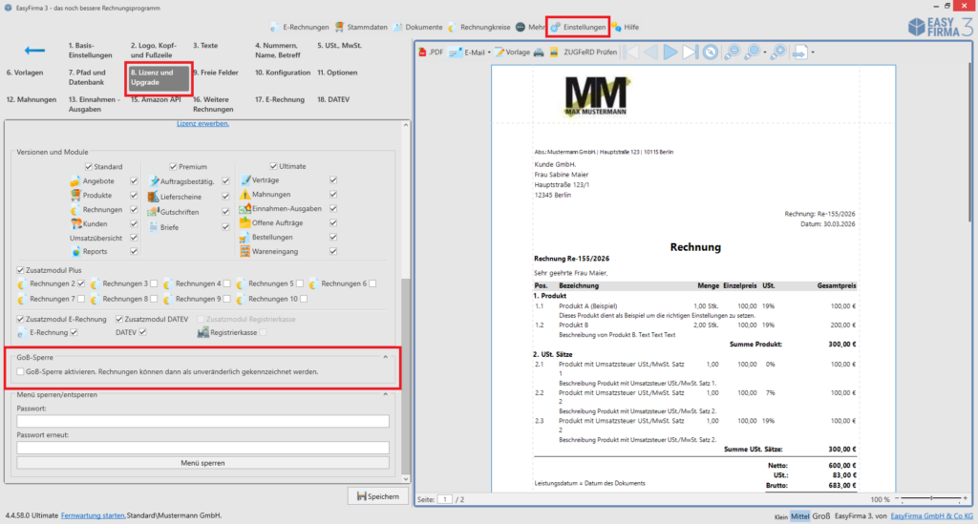
Task: Click ZUGFeRD Prüfen in the toolbar
Action: (x=590, y=52)
